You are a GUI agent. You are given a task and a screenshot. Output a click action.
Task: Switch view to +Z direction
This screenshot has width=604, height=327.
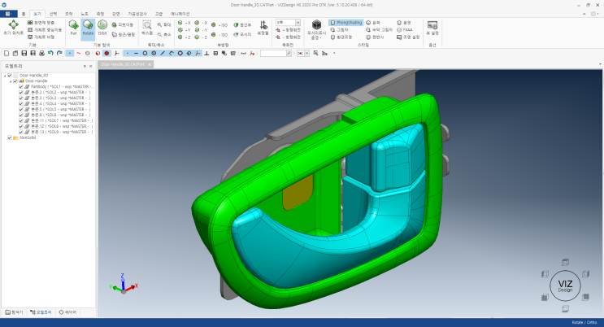coord(185,37)
